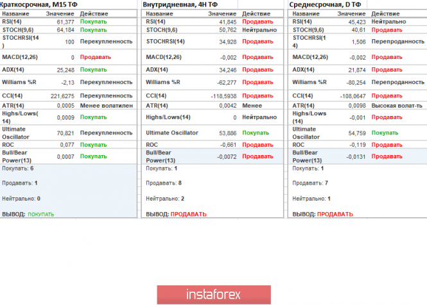Screen dimensions: 427x305
Task: Click the Bull/Bear Power value -0,0131
Action: 356,156
